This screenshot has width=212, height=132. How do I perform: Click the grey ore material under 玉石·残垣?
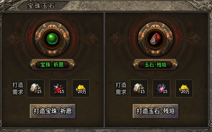[x=139, y=89]
